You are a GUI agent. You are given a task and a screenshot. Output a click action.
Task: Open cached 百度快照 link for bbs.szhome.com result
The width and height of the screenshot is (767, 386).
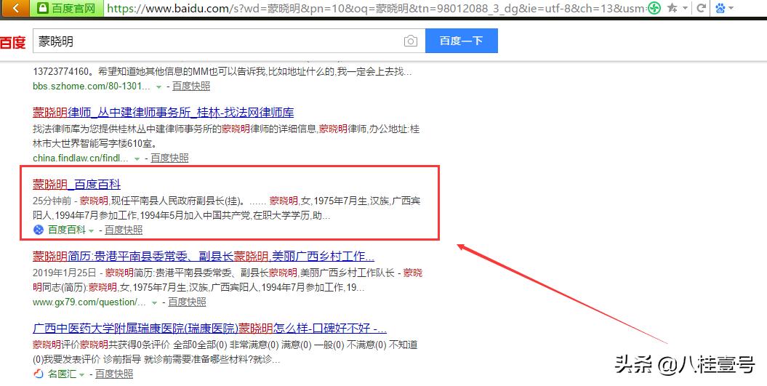pyautogui.click(x=191, y=86)
